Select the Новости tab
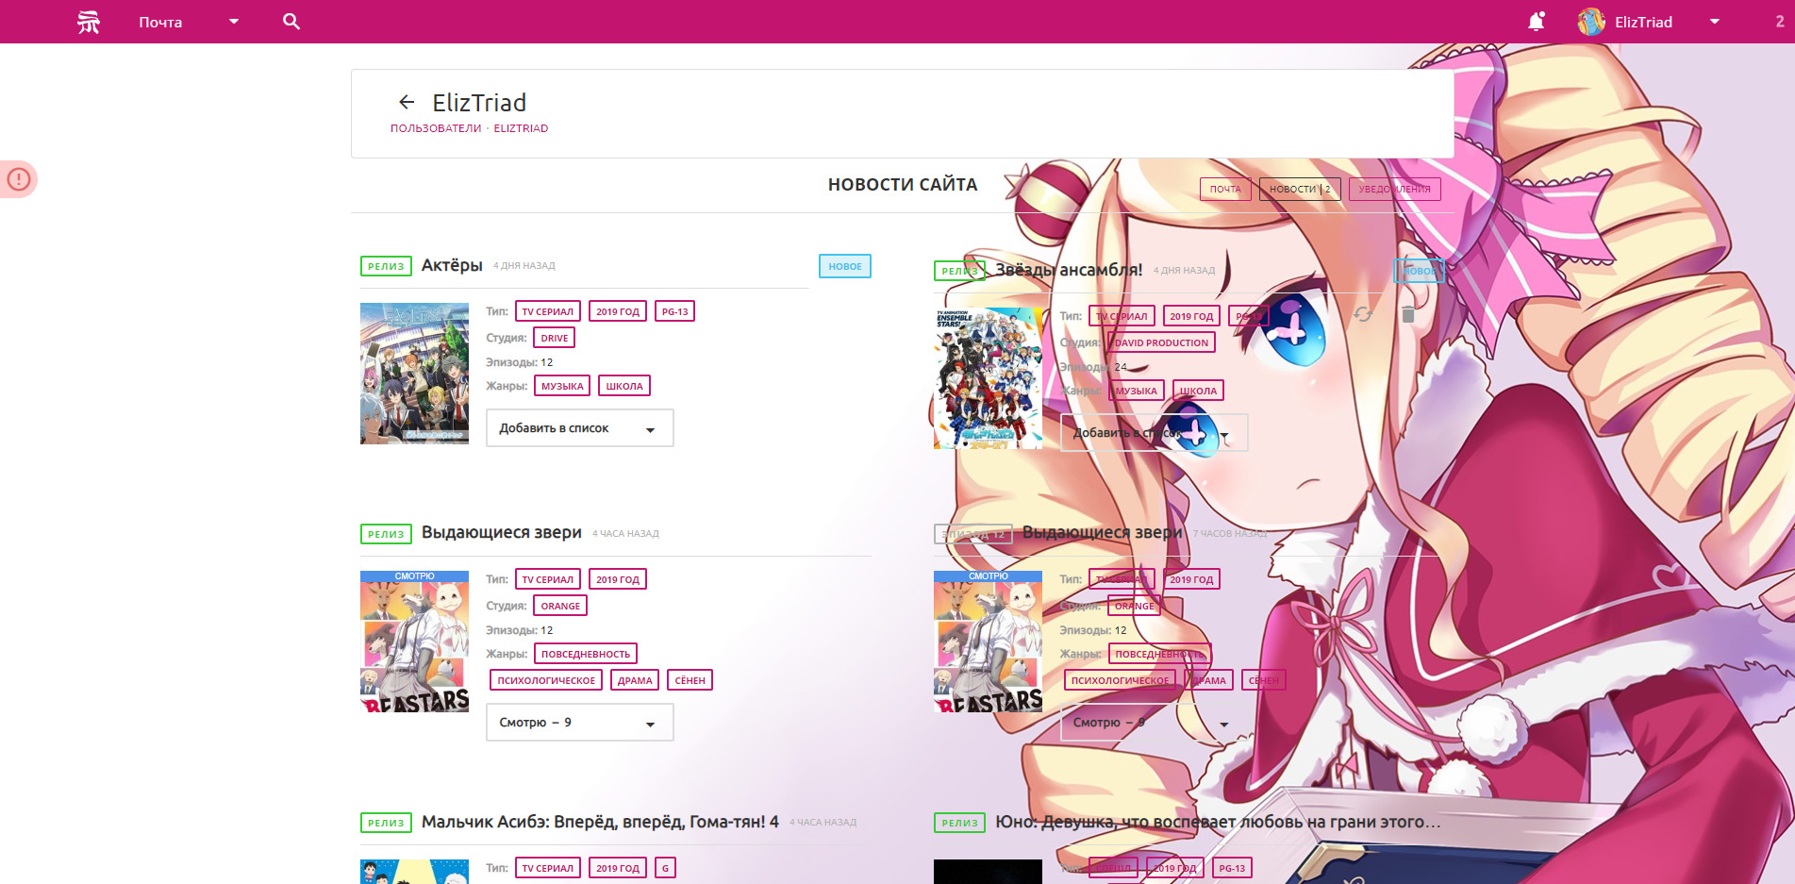Screen dimensions: 1795x884 pyautogui.click(x=1299, y=190)
